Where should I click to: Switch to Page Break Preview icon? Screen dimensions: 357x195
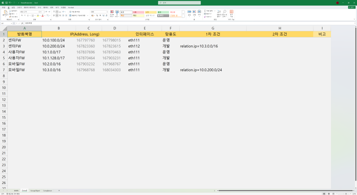pyautogui.click(x=333, y=194)
